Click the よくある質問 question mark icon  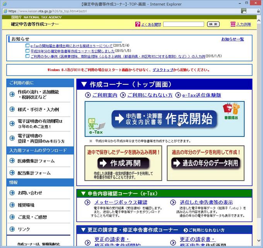tap(138, 24)
